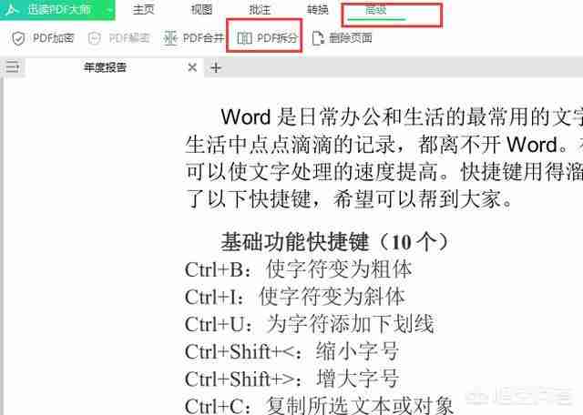Open the 视图 tab
583x415 pixels.
click(x=201, y=10)
